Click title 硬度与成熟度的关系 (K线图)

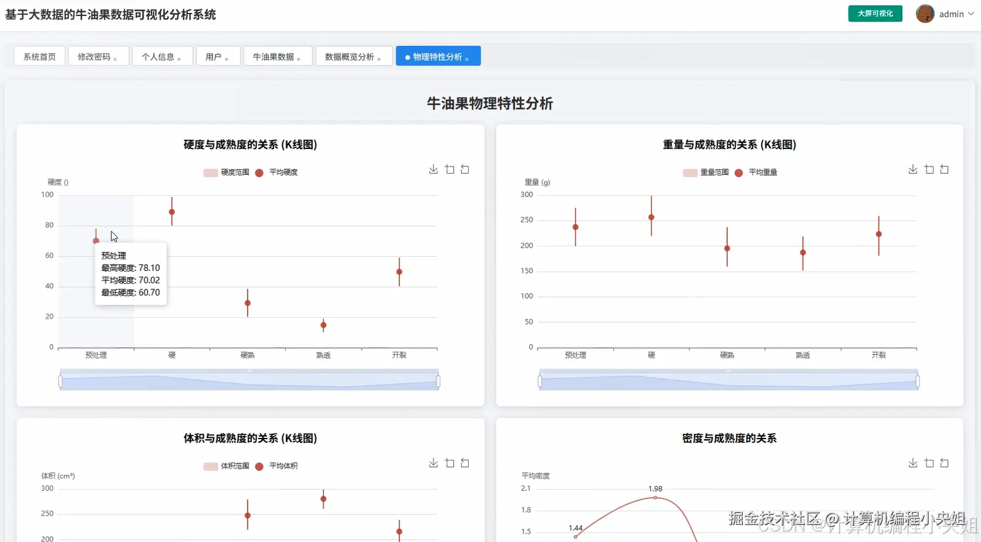click(x=251, y=145)
